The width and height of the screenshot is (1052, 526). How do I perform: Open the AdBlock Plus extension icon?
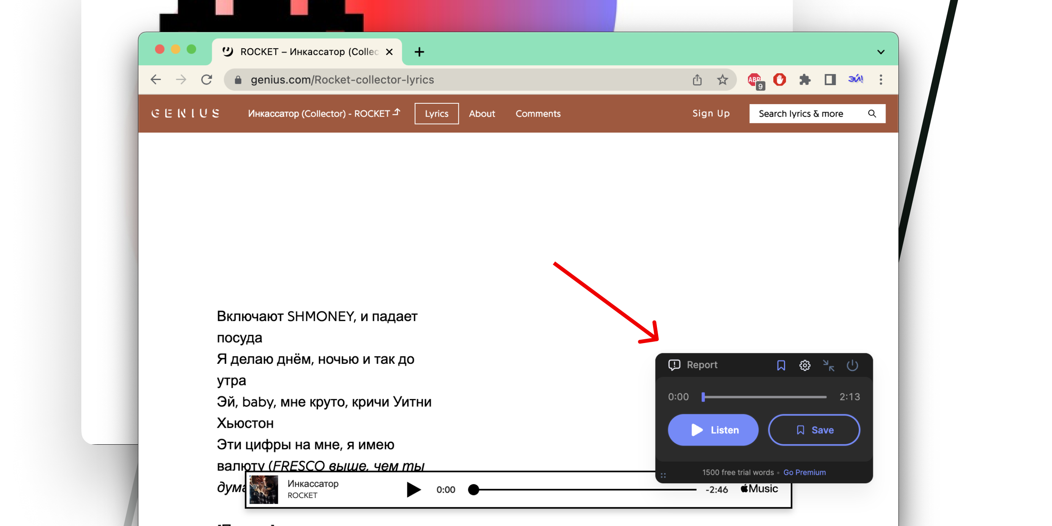(755, 80)
